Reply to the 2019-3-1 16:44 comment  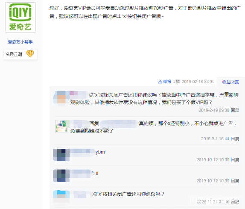pos(235,139)
